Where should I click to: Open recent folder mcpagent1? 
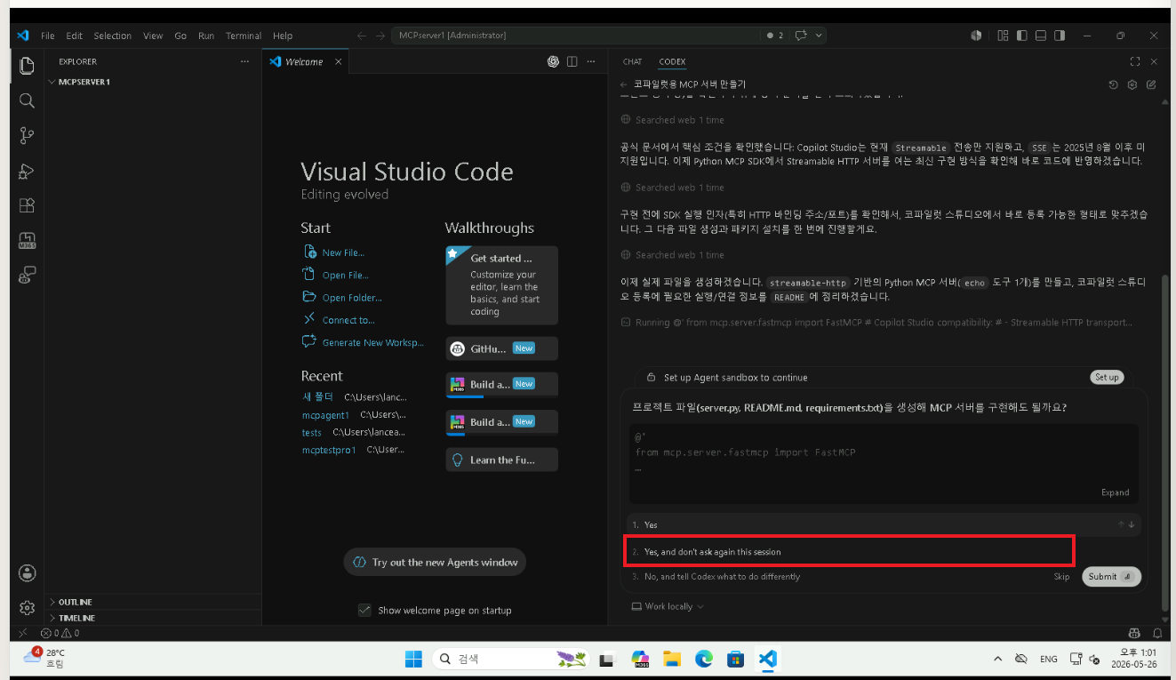point(325,415)
